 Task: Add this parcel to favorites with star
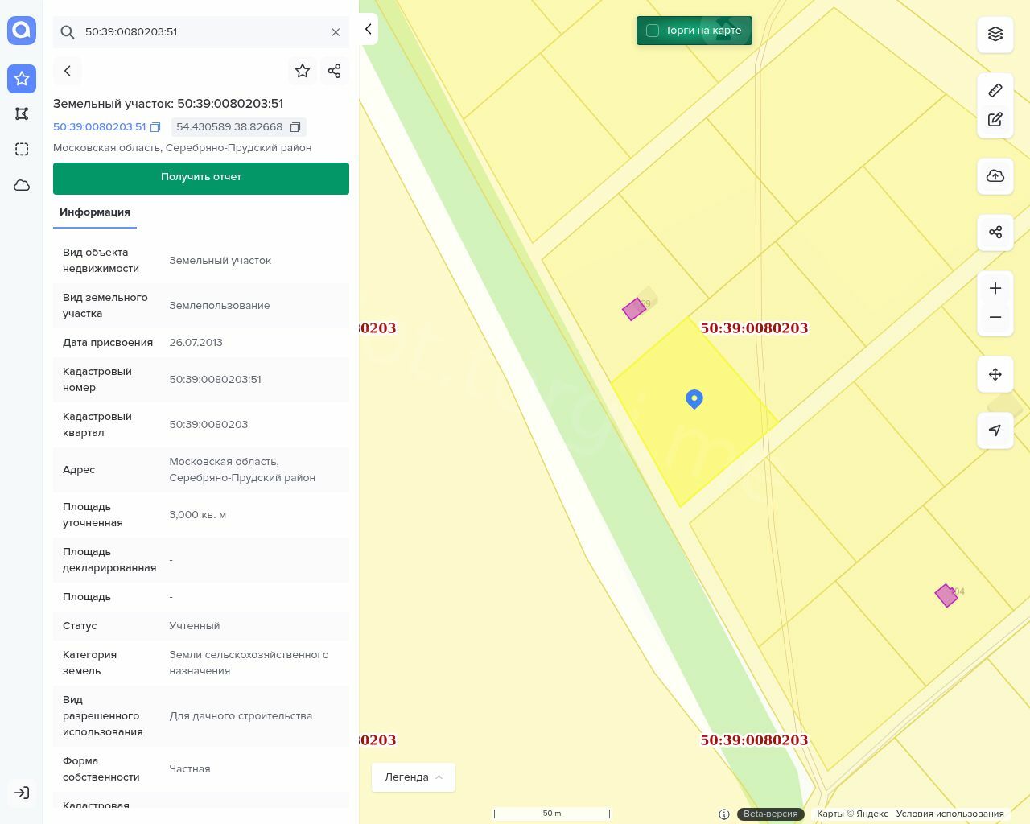(303, 71)
